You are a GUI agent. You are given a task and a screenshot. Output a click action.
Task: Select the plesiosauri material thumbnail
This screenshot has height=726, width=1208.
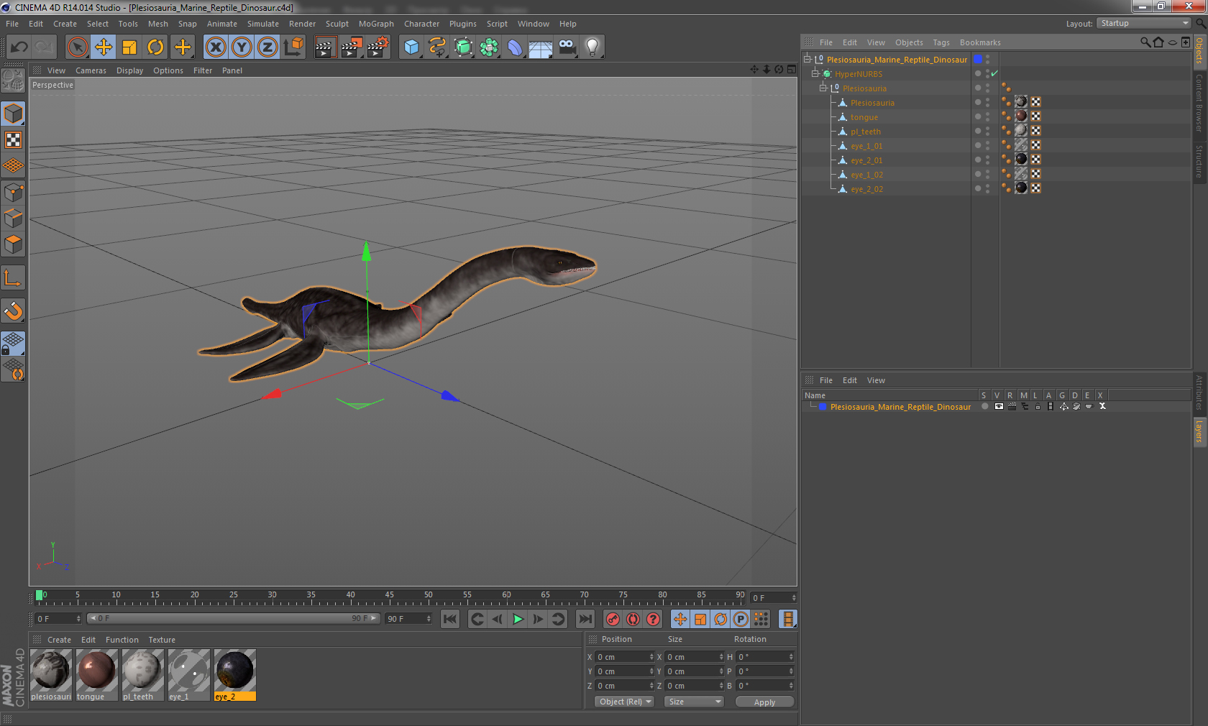(51, 671)
